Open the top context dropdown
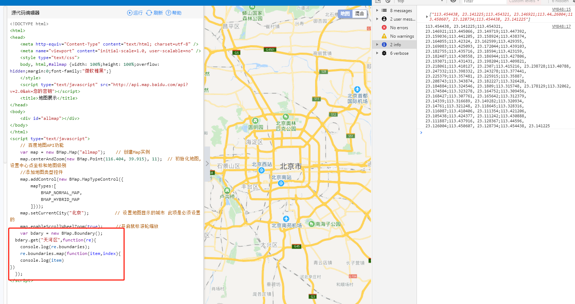 (x=420, y=1)
